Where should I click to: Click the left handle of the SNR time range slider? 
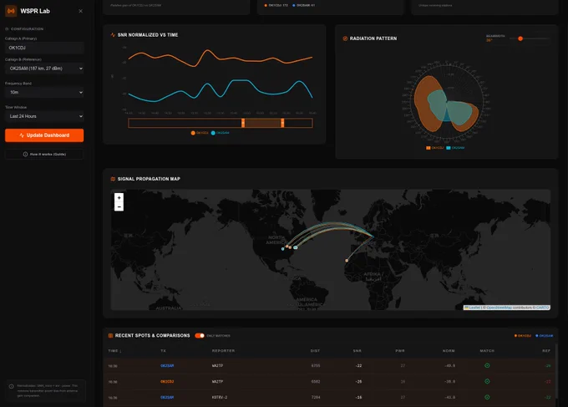(243, 123)
